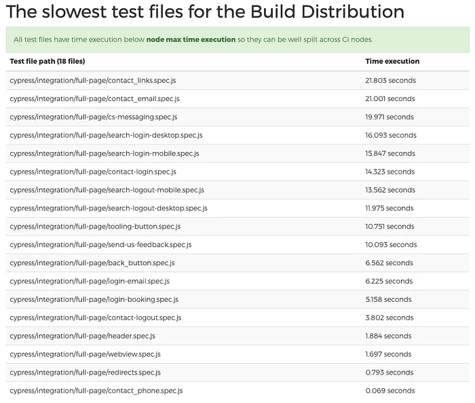Select send-us-feedback.spec.js row
This screenshot has height=403, width=475.
[x=237, y=245]
